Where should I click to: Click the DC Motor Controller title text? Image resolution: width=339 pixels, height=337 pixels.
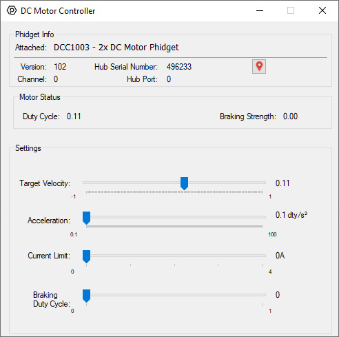coord(58,11)
